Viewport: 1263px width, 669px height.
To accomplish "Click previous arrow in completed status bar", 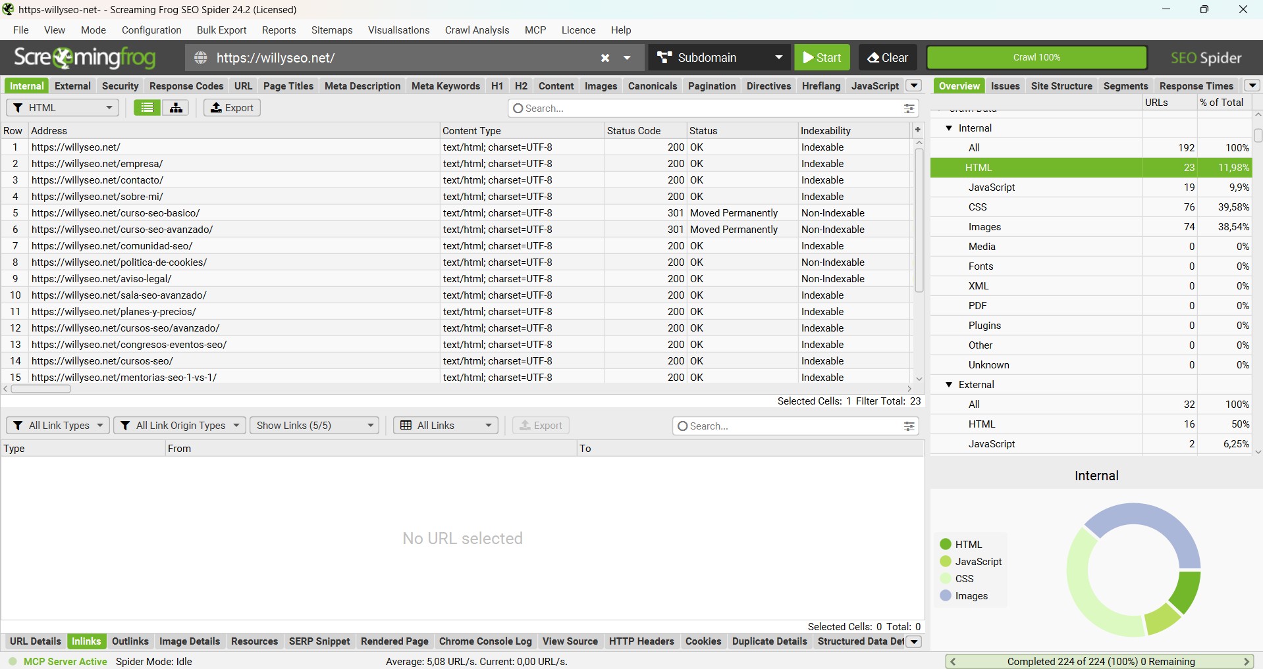I will point(953,662).
